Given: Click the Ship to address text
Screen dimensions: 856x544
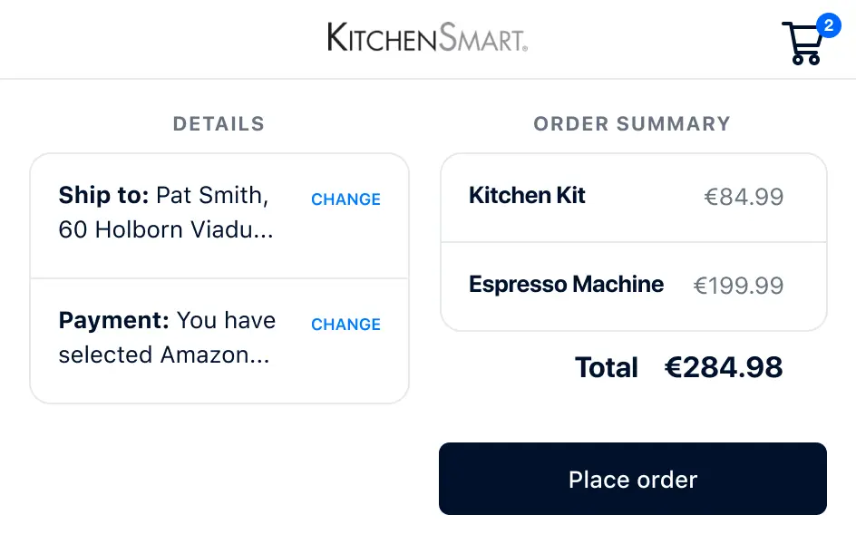Looking at the screenshot, I should (x=167, y=212).
